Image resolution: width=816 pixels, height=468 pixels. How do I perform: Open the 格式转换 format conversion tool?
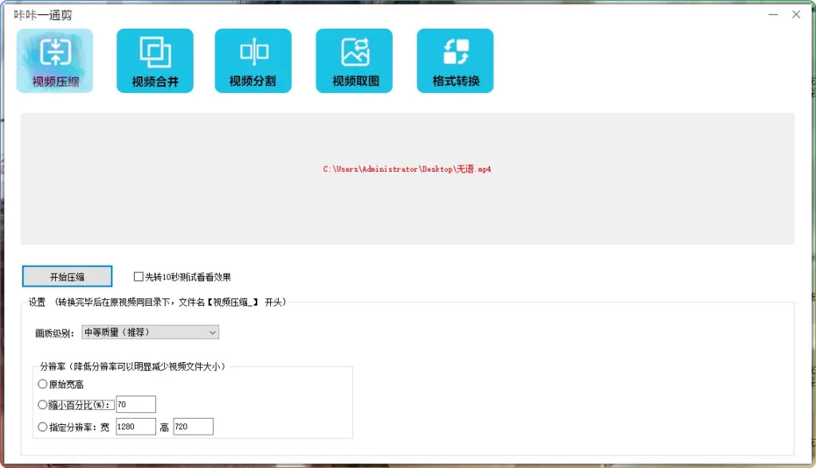point(455,60)
